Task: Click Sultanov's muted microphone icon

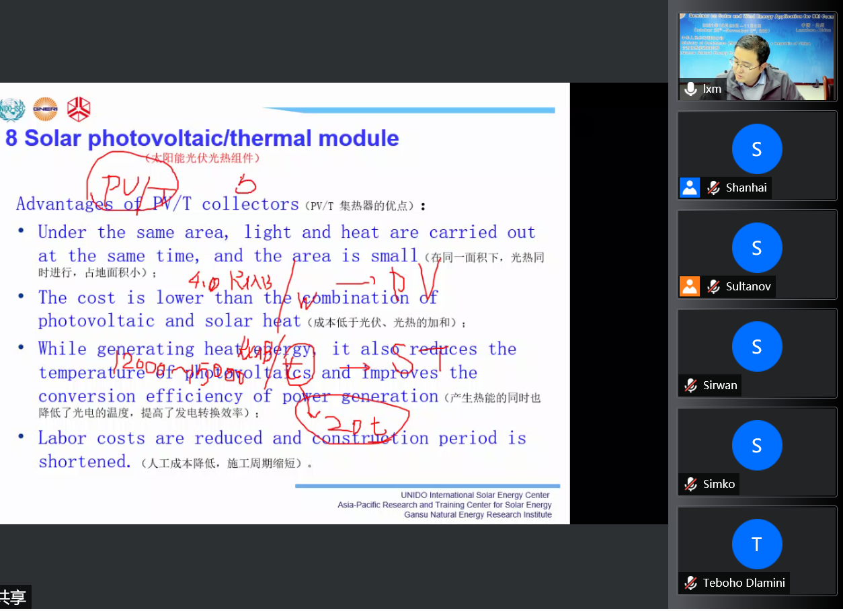Action: [x=713, y=286]
